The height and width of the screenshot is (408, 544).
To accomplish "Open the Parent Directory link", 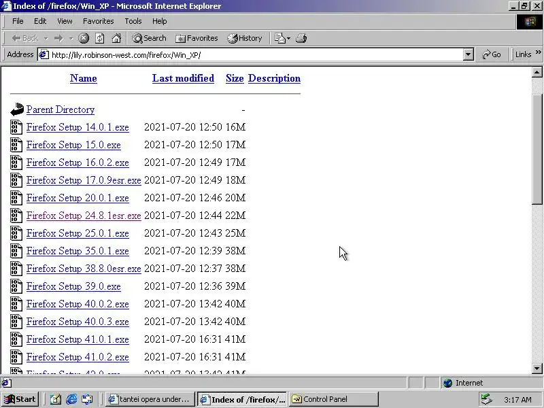I will (61, 109).
